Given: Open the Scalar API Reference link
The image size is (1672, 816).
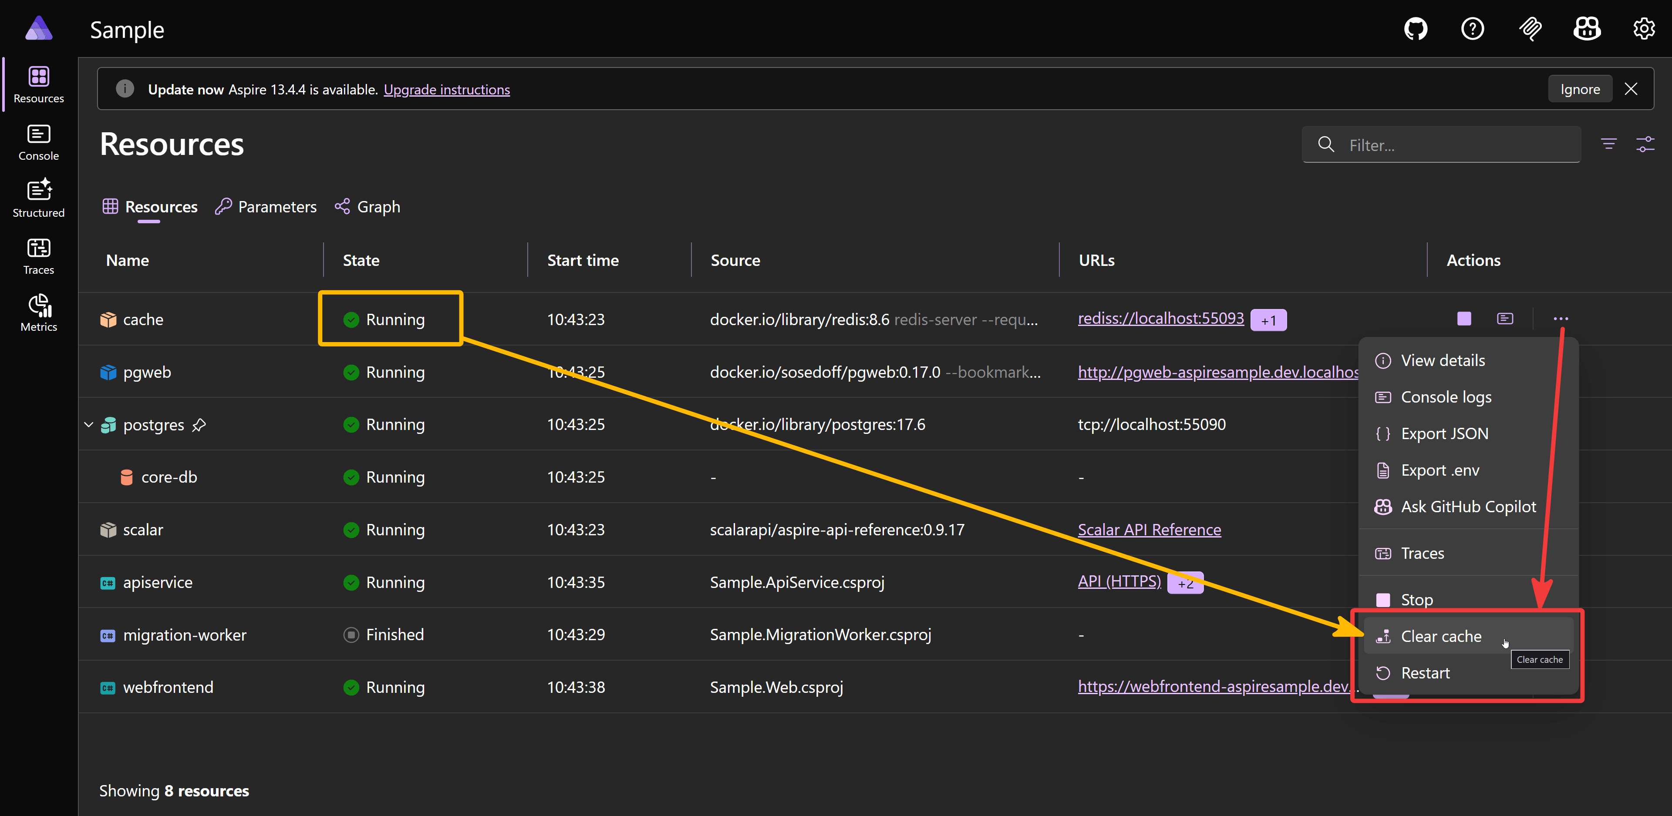Looking at the screenshot, I should [x=1149, y=530].
